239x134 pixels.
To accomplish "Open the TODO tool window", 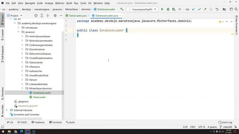I will [22, 122].
